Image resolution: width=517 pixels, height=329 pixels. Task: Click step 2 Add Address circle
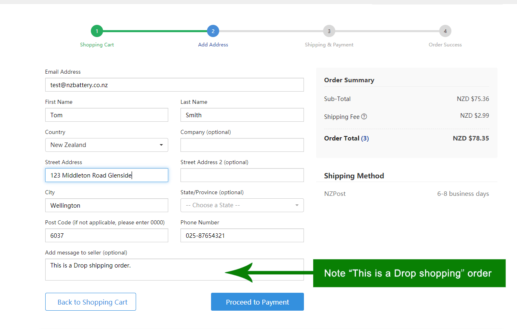(x=213, y=31)
